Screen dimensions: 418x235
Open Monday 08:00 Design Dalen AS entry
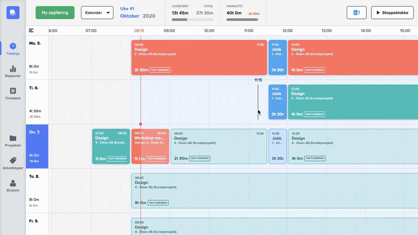199,57
